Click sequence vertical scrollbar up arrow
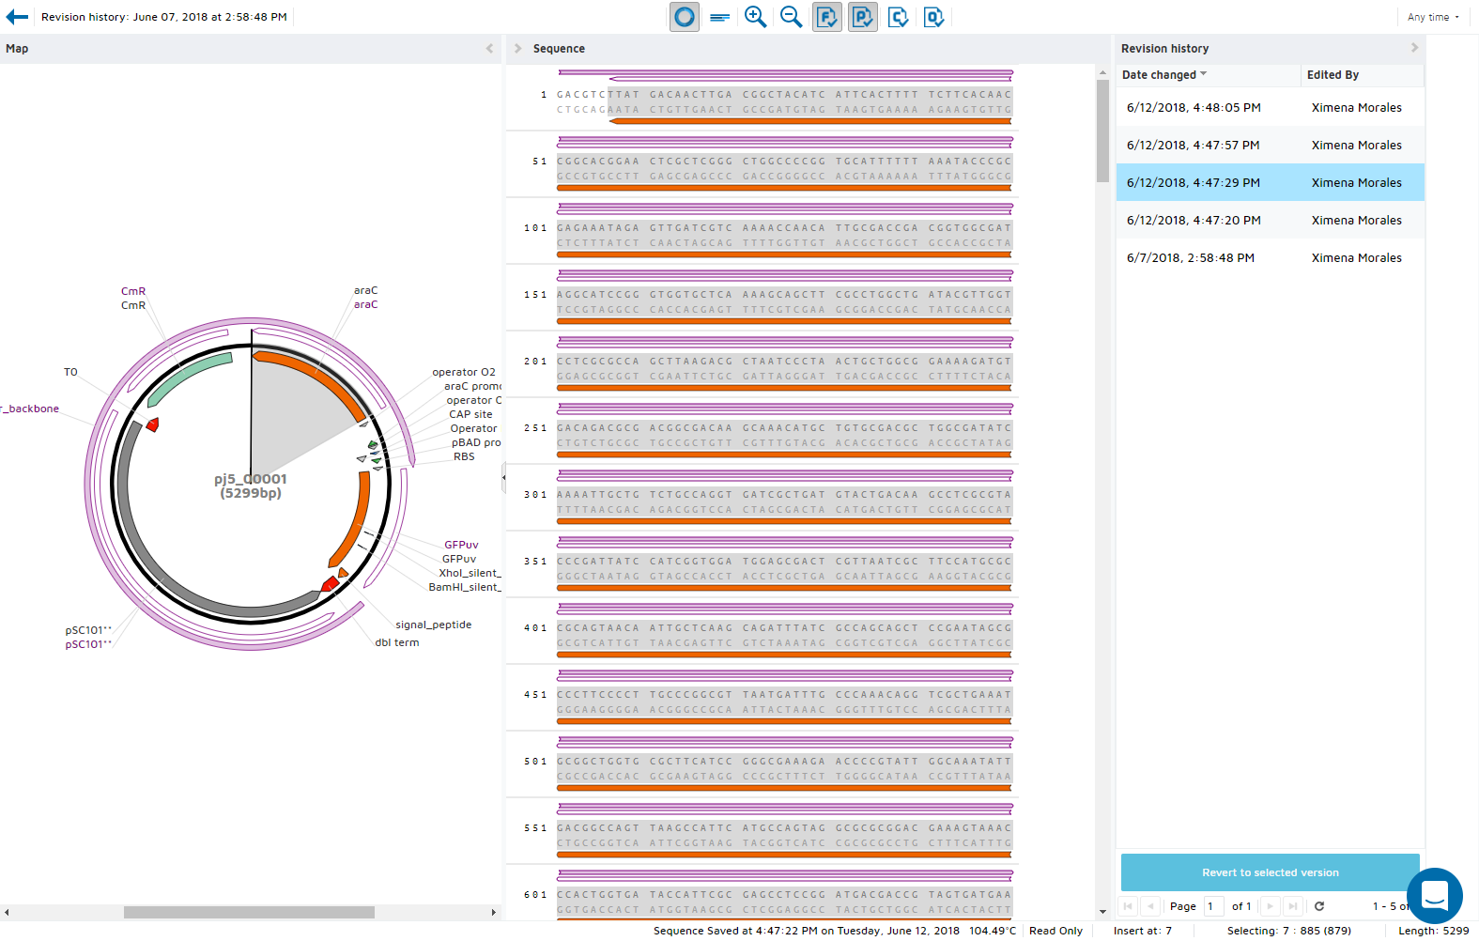 point(1102,71)
